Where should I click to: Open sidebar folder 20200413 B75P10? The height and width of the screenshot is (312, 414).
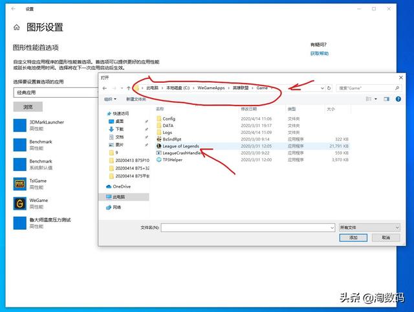click(129, 161)
